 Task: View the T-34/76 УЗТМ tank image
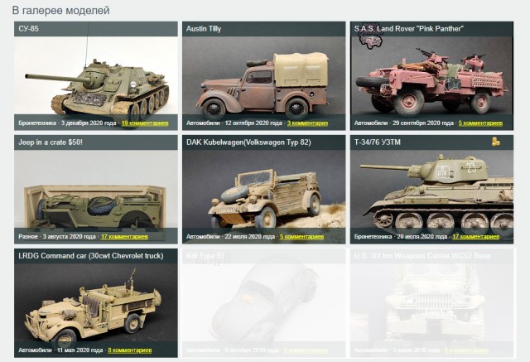click(431, 189)
